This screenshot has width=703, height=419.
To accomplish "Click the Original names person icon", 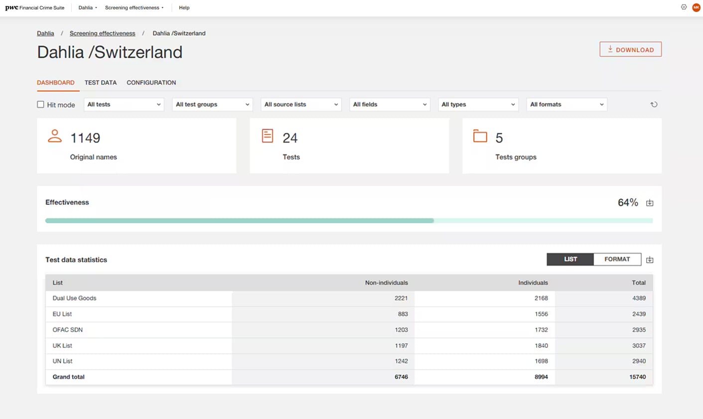I will click(55, 136).
